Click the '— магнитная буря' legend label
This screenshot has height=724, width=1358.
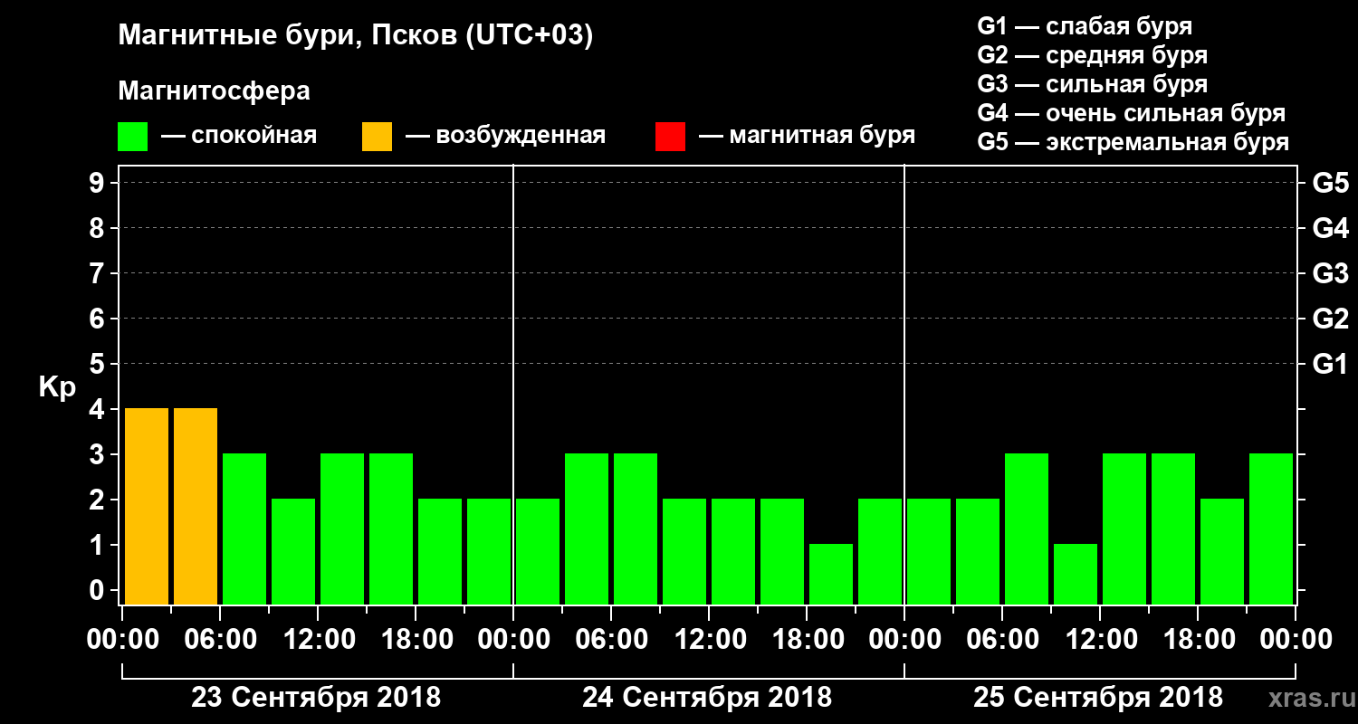click(807, 136)
